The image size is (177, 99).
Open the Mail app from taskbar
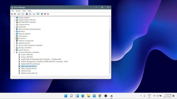point(94,96)
